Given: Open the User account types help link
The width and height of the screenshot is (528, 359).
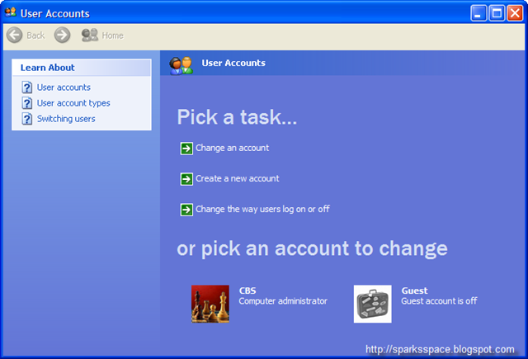Looking at the screenshot, I should [x=73, y=103].
